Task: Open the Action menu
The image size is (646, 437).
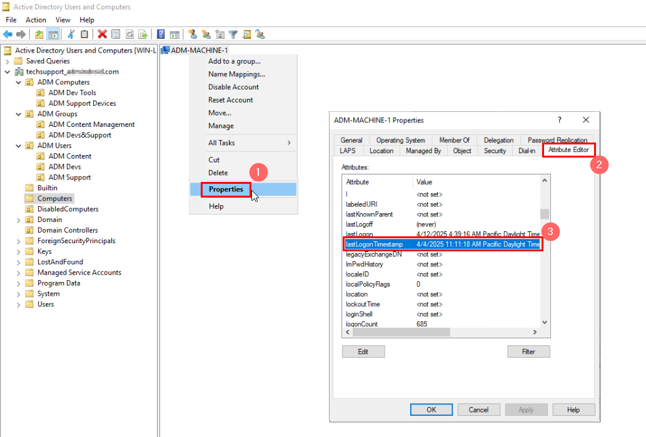Action: (x=36, y=19)
